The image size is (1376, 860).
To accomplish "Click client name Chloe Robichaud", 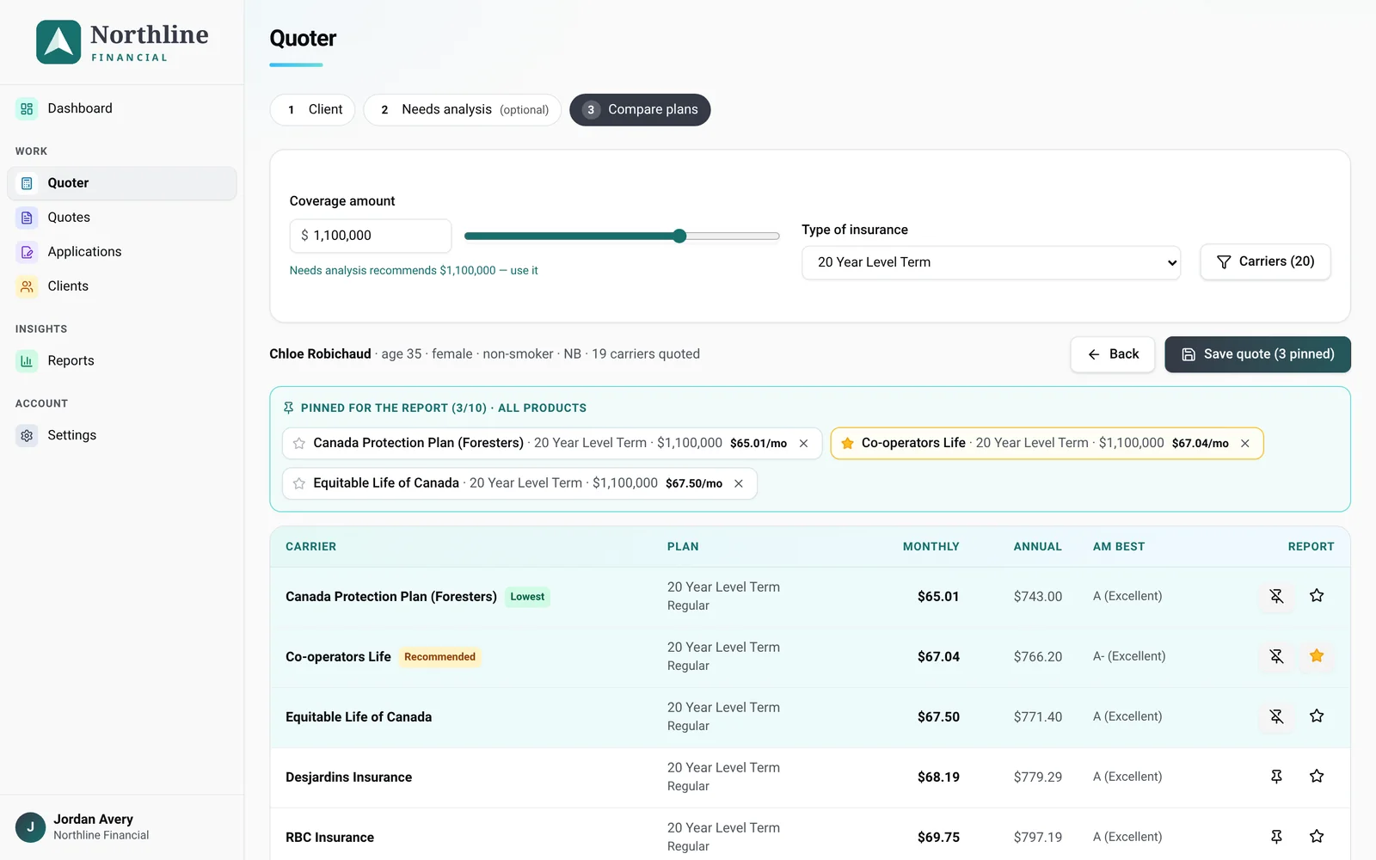I will pyautogui.click(x=320, y=354).
